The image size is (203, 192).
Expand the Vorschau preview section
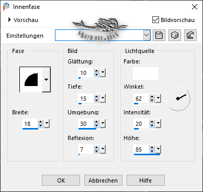pyautogui.click(x=9, y=20)
